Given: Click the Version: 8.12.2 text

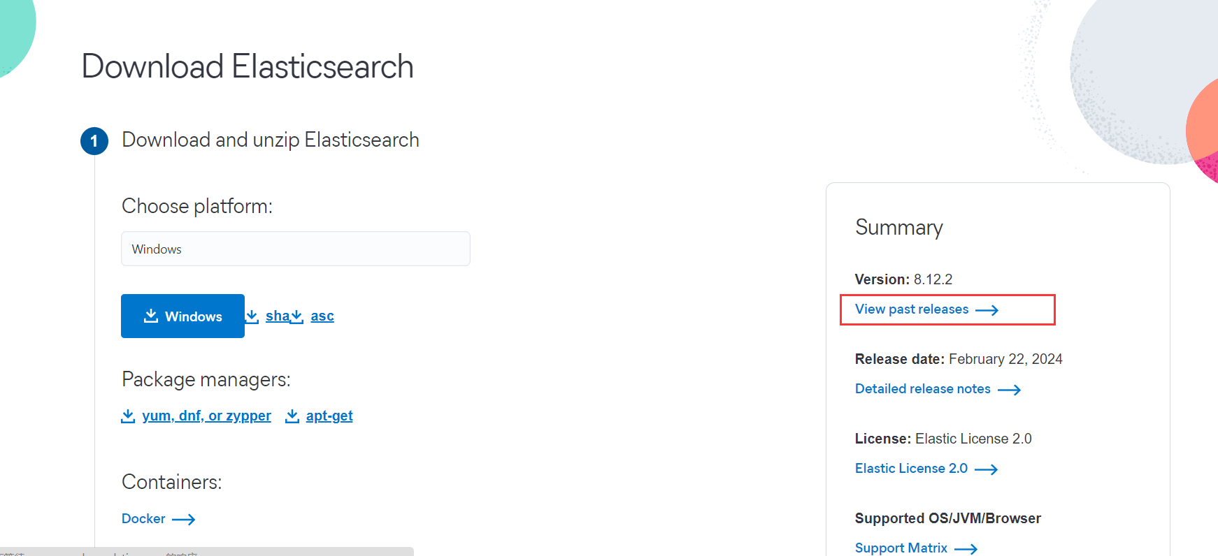Looking at the screenshot, I should (x=903, y=279).
